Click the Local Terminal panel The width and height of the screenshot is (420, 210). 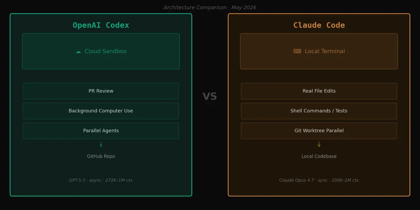point(319,51)
